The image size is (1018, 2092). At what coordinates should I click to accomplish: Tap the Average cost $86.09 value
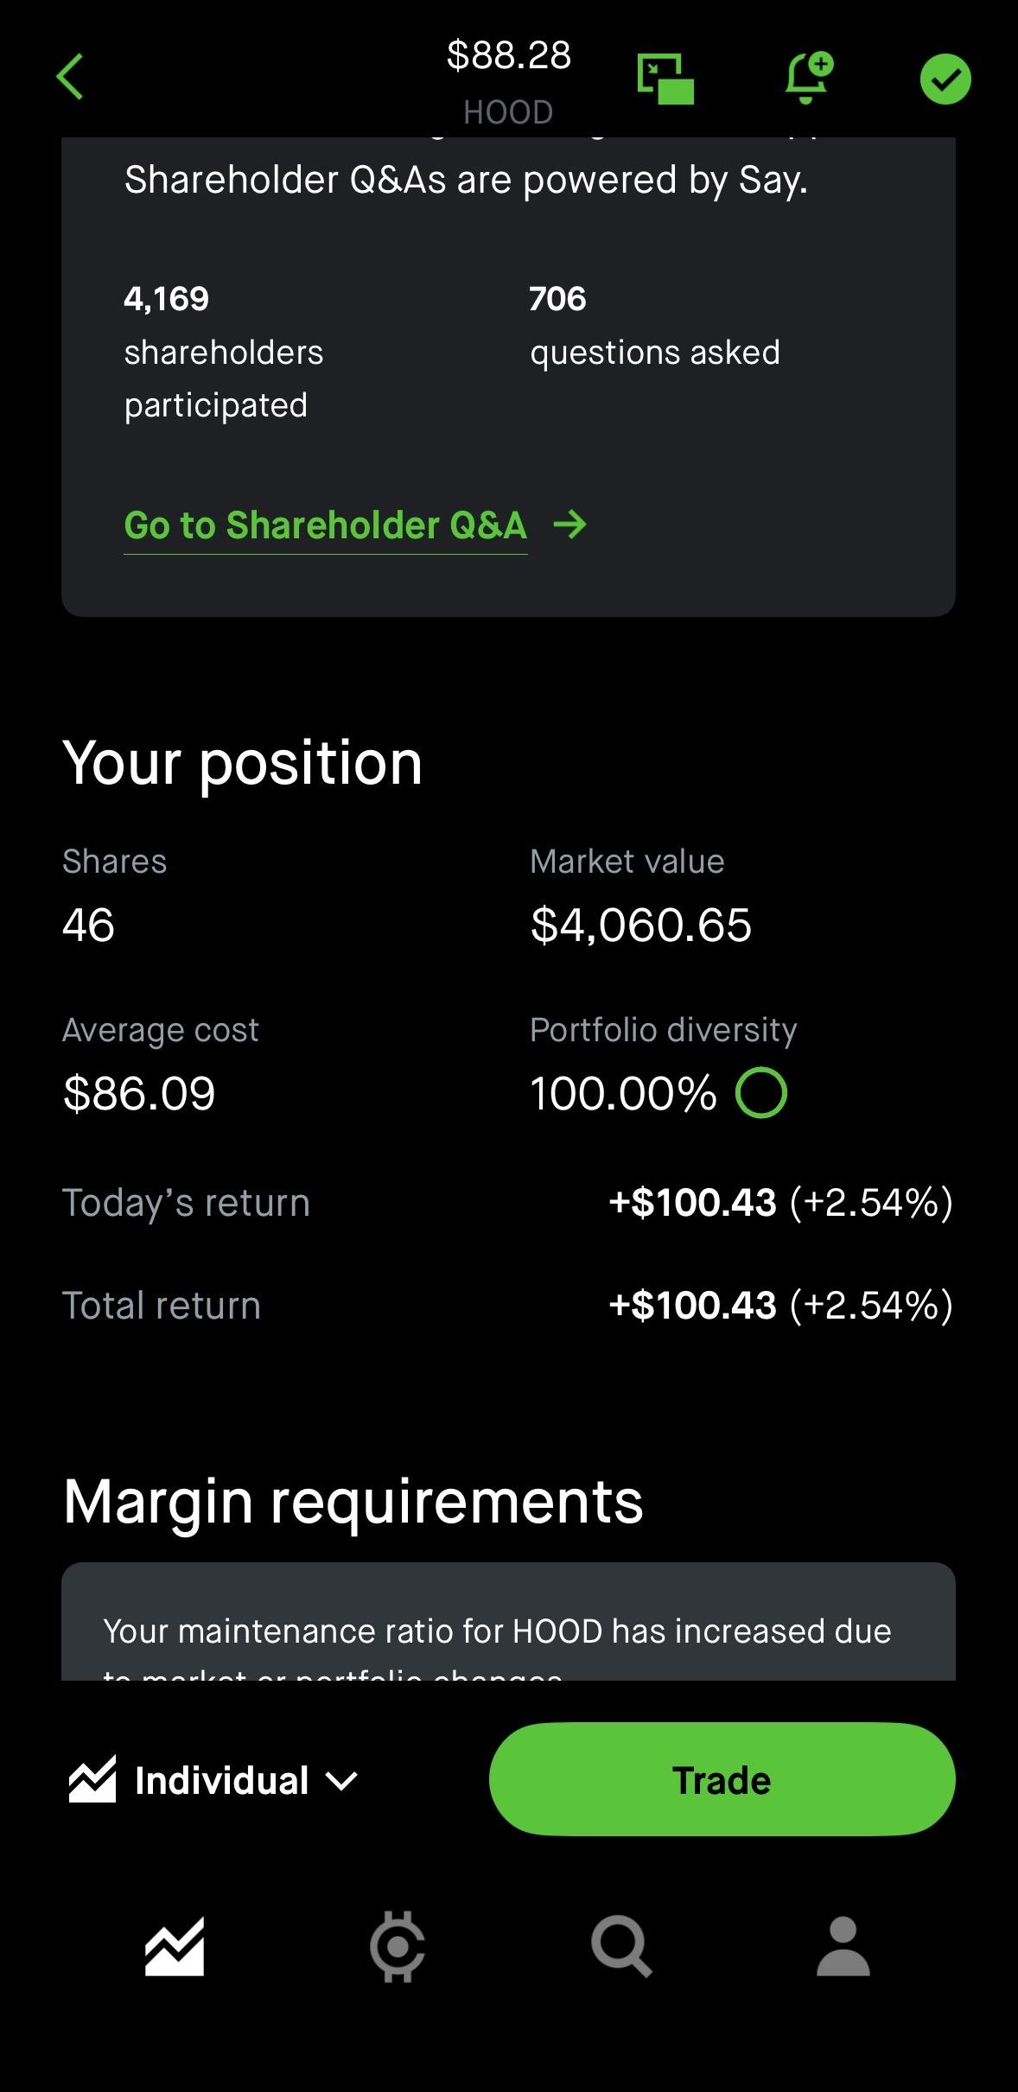[139, 1093]
